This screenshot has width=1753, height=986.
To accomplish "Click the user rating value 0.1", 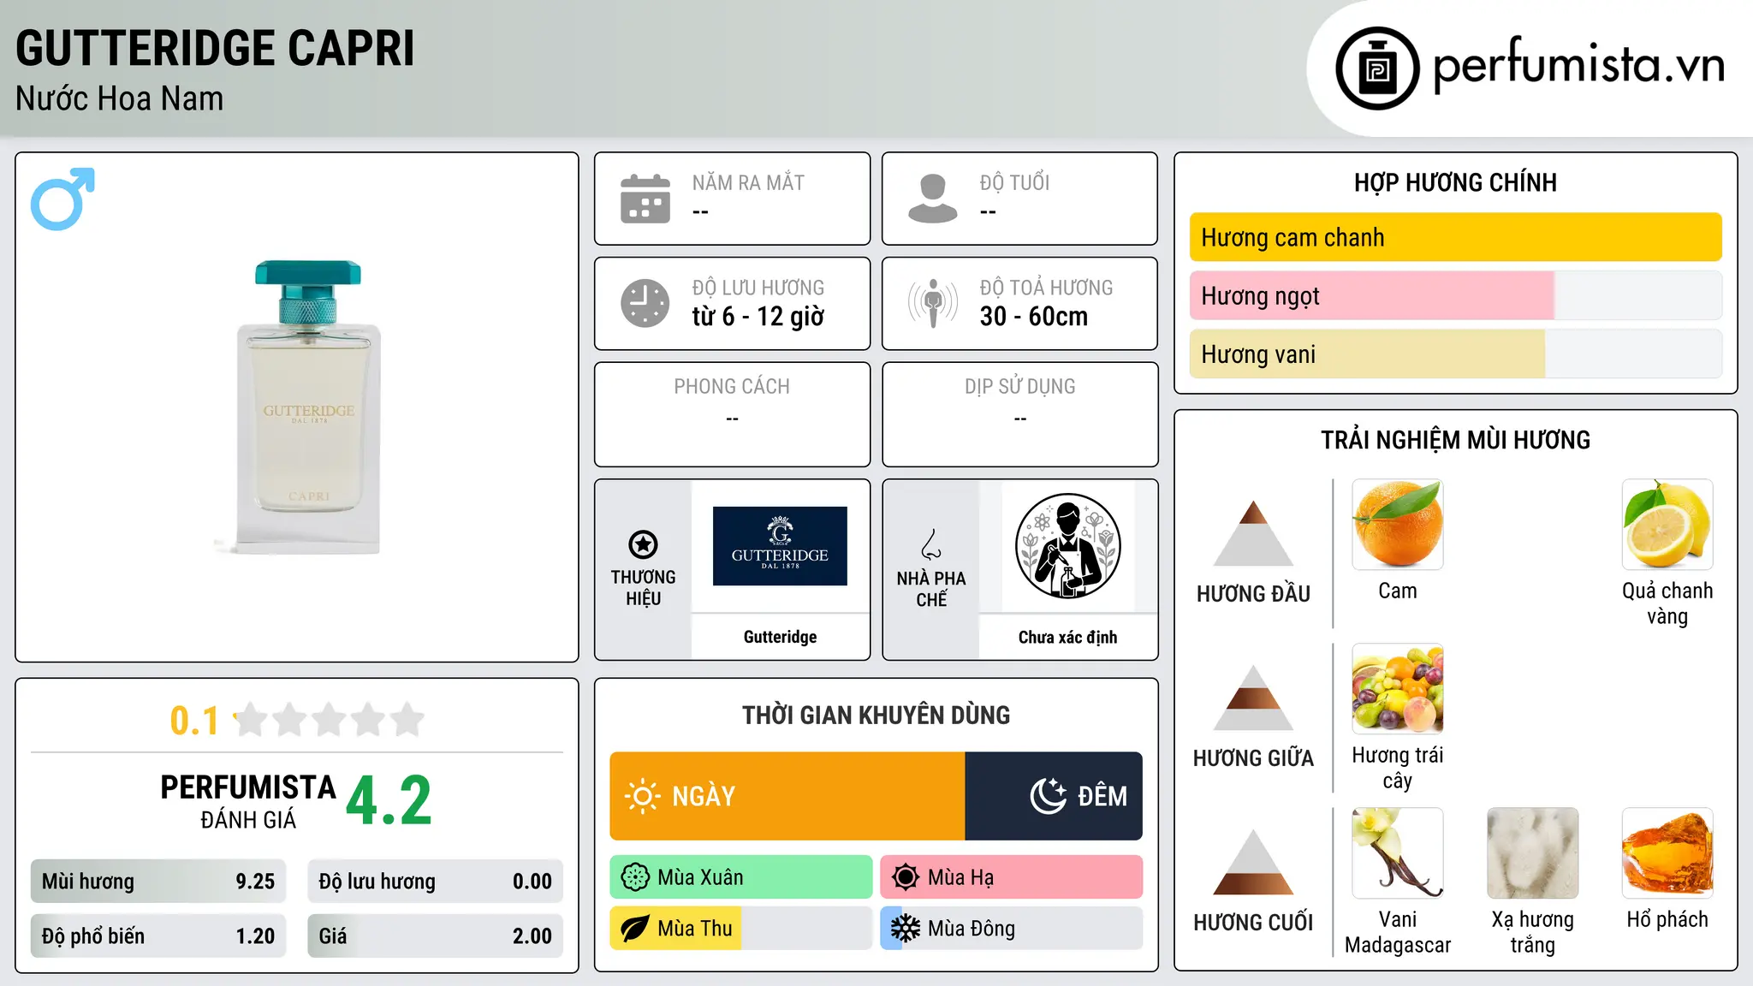I will click(194, 721).
